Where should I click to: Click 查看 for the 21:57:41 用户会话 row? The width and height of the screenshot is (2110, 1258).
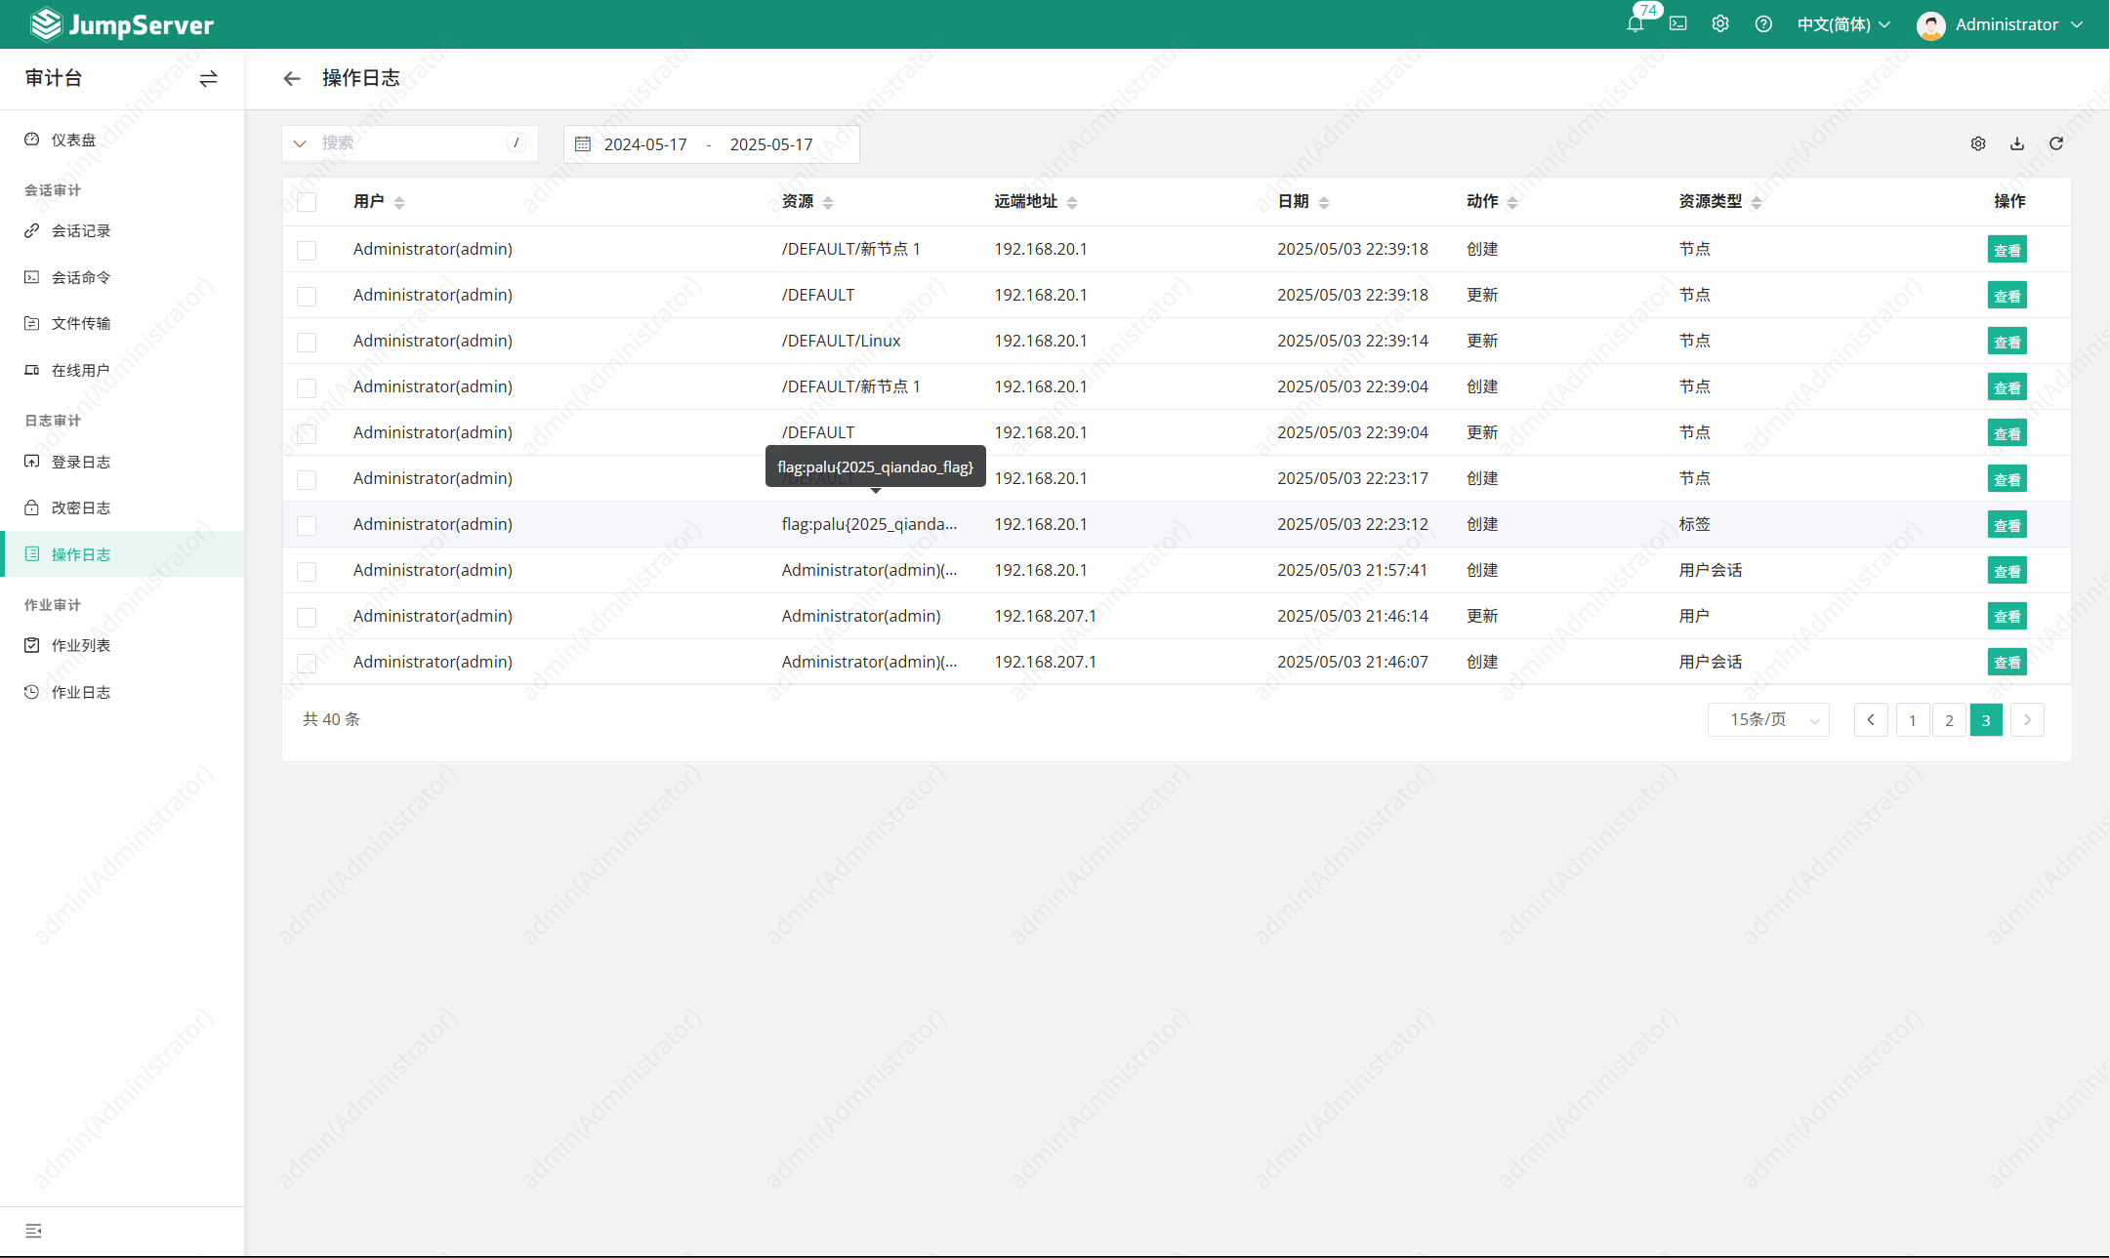(x=2007, y=571)
